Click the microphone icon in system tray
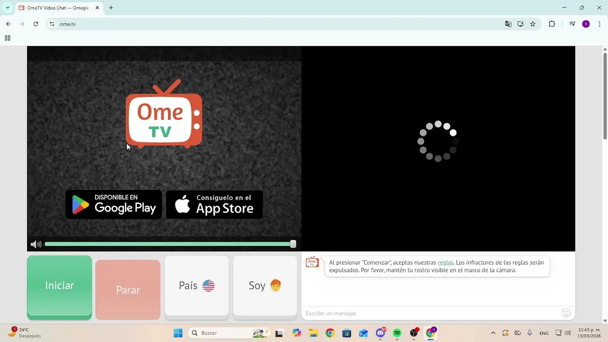The image size is (608, 342). click(530, 333)
